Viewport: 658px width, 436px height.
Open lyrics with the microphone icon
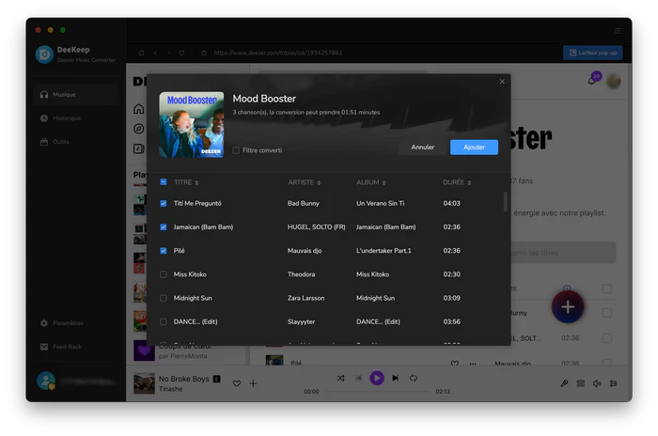564,383
